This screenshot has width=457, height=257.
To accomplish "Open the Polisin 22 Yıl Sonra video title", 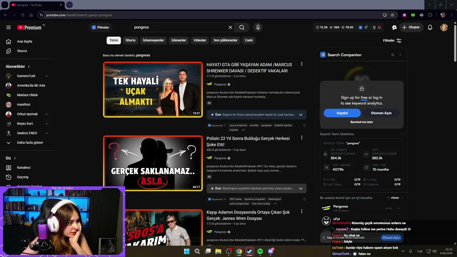I will 248,141.
